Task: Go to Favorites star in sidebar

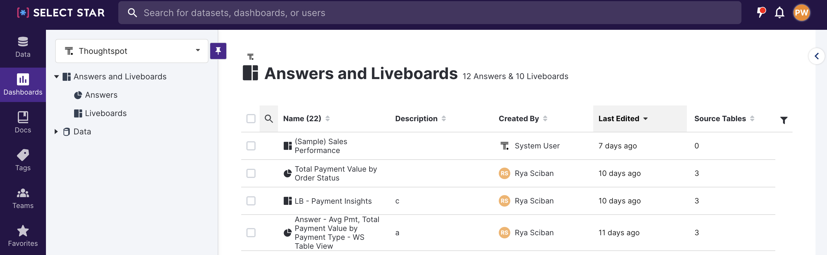Action: point(23,236)
